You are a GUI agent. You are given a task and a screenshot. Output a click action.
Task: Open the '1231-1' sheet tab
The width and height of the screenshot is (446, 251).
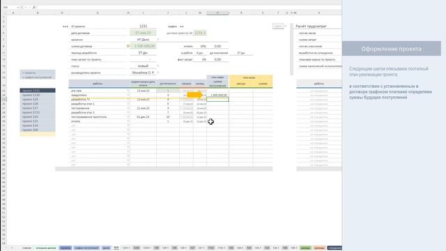click(x=126, y=248)
